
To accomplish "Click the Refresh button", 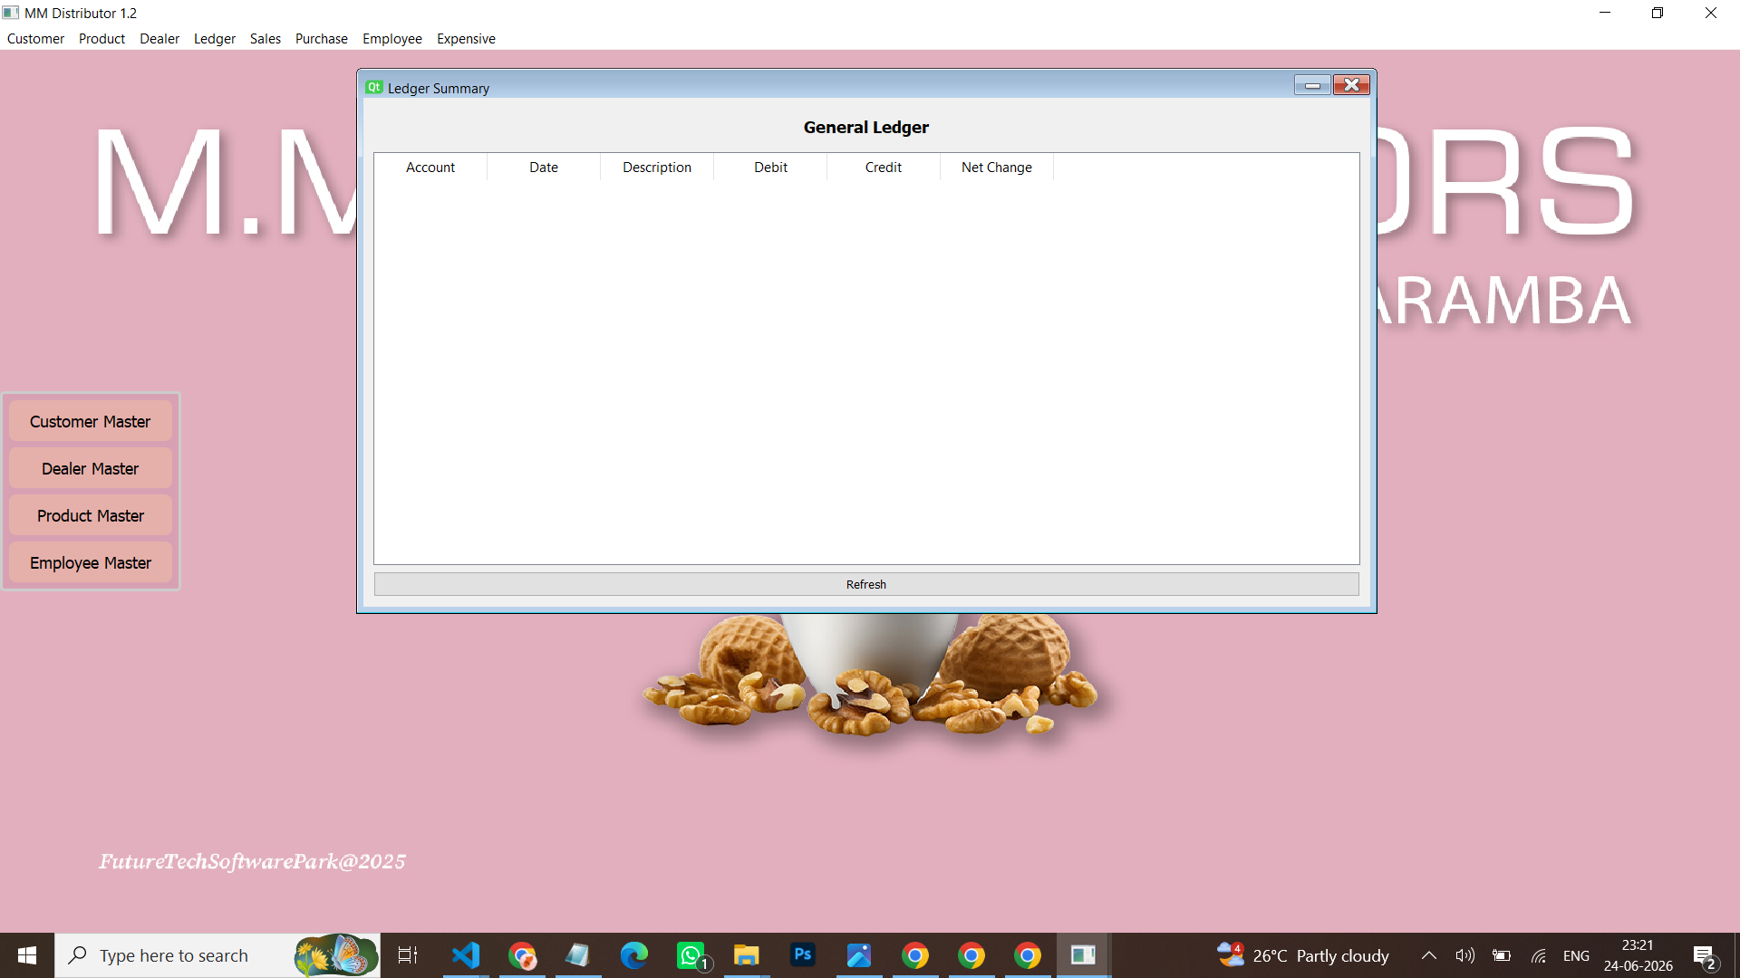I will [865, 584].
